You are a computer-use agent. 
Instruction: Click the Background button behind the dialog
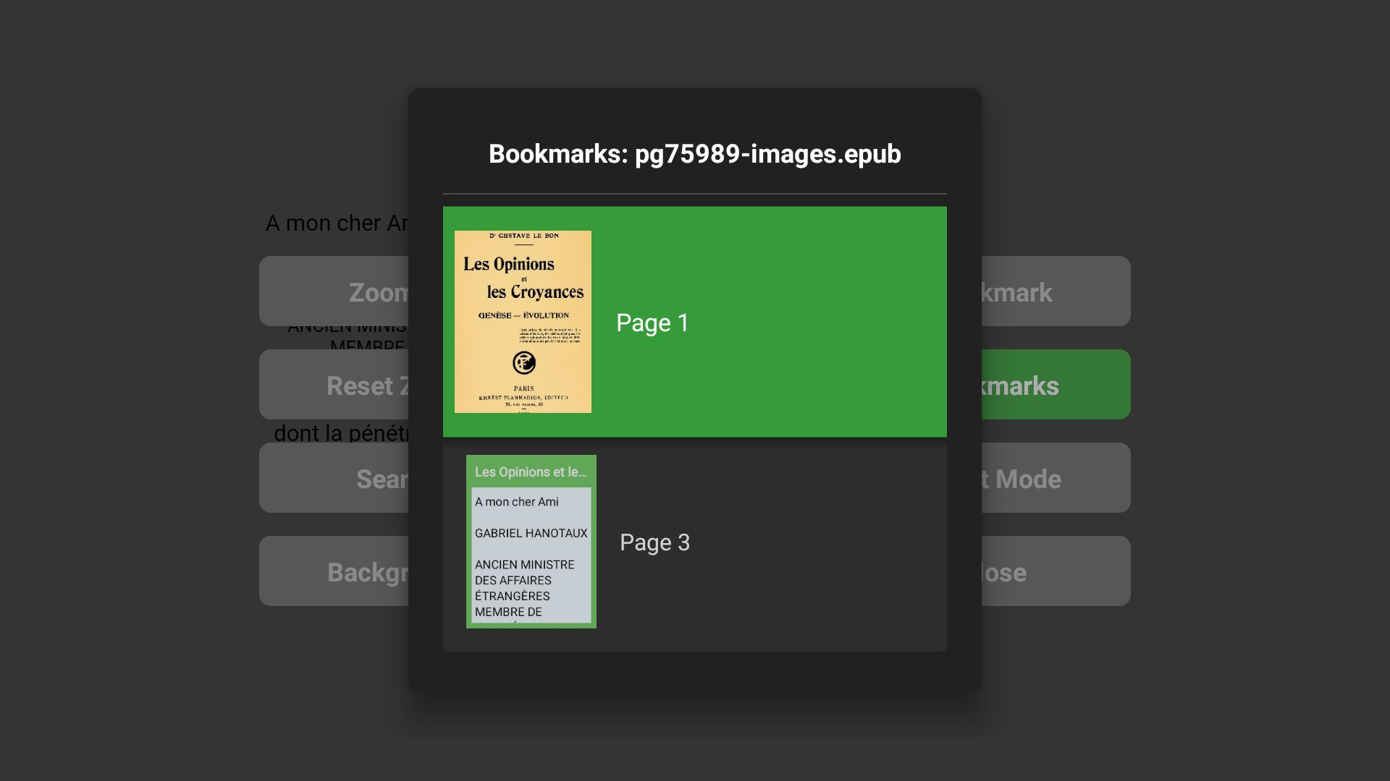(x=334, y=571)
